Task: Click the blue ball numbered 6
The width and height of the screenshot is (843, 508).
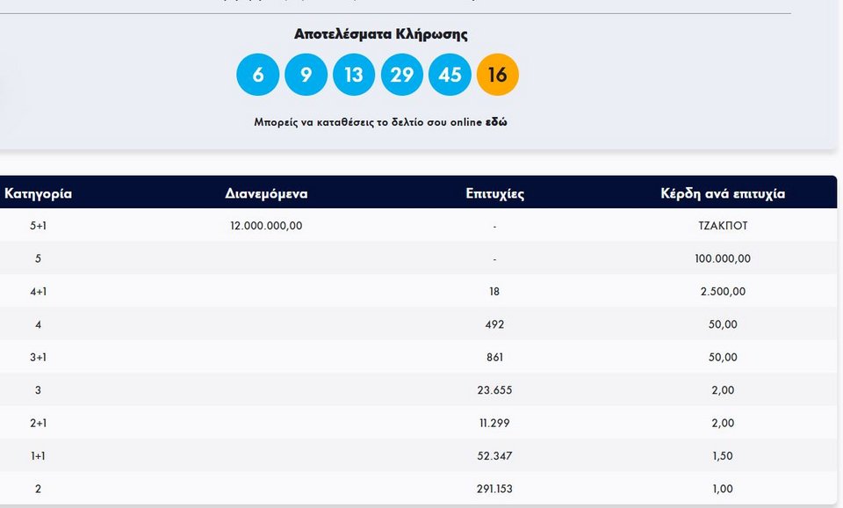Action: tap(257, 75)
